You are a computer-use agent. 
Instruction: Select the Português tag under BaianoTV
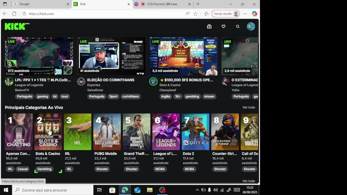click(x=24, y=96)
